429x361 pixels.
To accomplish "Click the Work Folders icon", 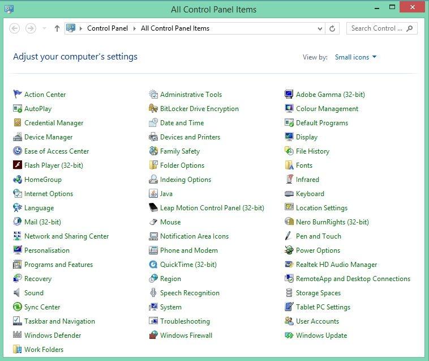I will pos(17,349).
